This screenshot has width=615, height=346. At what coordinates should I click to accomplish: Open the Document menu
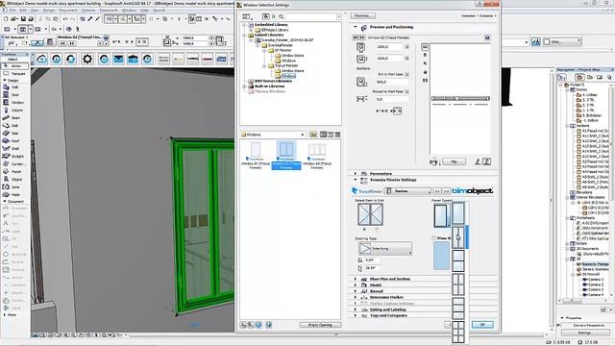coord(68,11)
